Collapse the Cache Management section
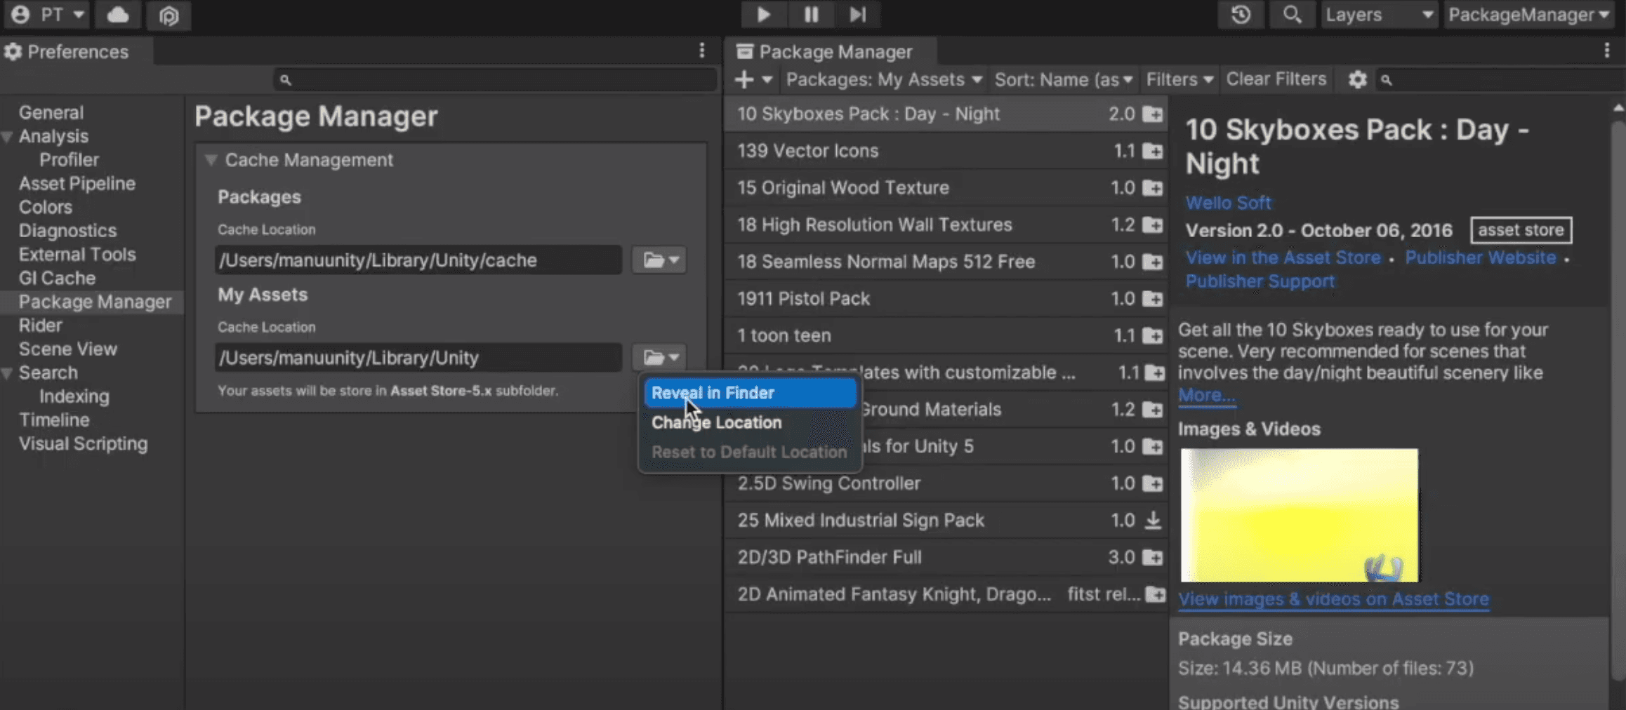 click(x=211, y=160)
